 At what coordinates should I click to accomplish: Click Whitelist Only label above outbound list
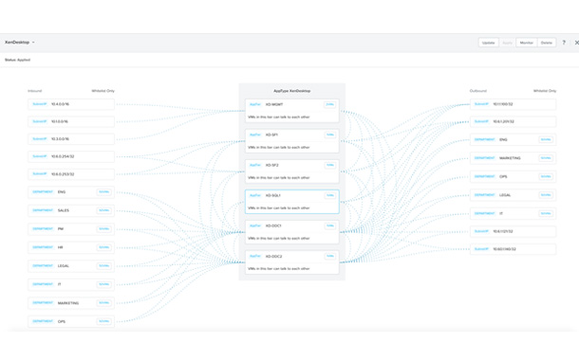[x=545, y=91]
